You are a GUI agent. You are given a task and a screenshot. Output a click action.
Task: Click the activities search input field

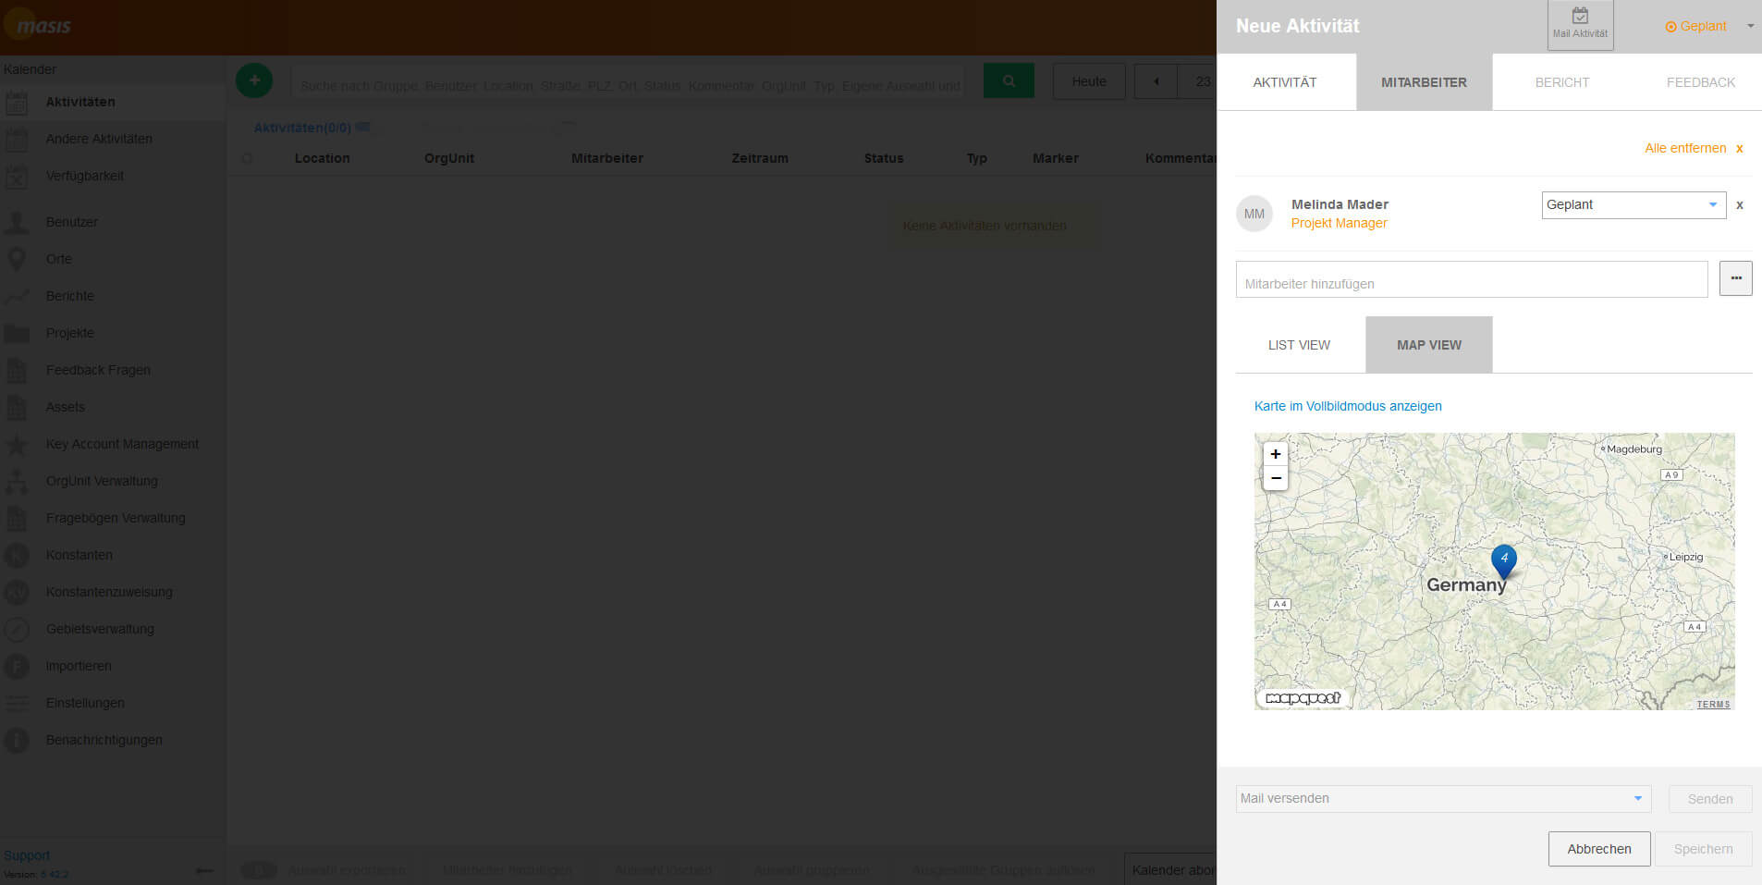tap(629, 81)
